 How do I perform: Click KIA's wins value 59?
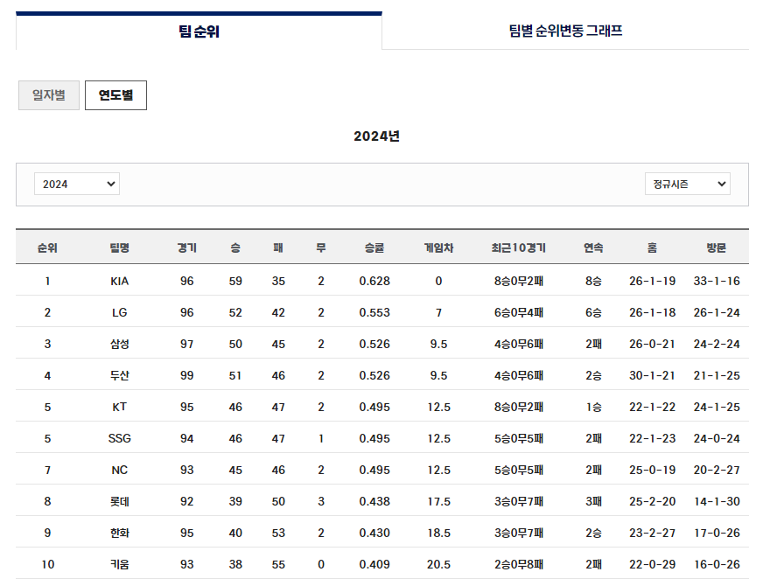[235, 281]
